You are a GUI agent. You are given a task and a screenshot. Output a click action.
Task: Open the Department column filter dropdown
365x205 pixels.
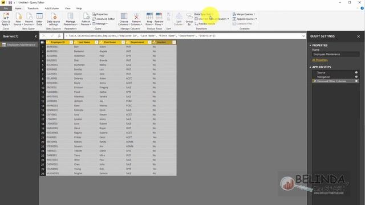click(149, 42)
